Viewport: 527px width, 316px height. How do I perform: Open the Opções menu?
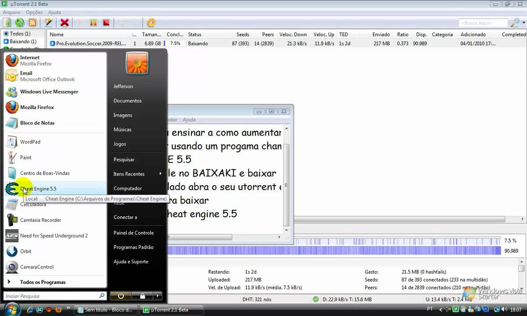(34, 12)
